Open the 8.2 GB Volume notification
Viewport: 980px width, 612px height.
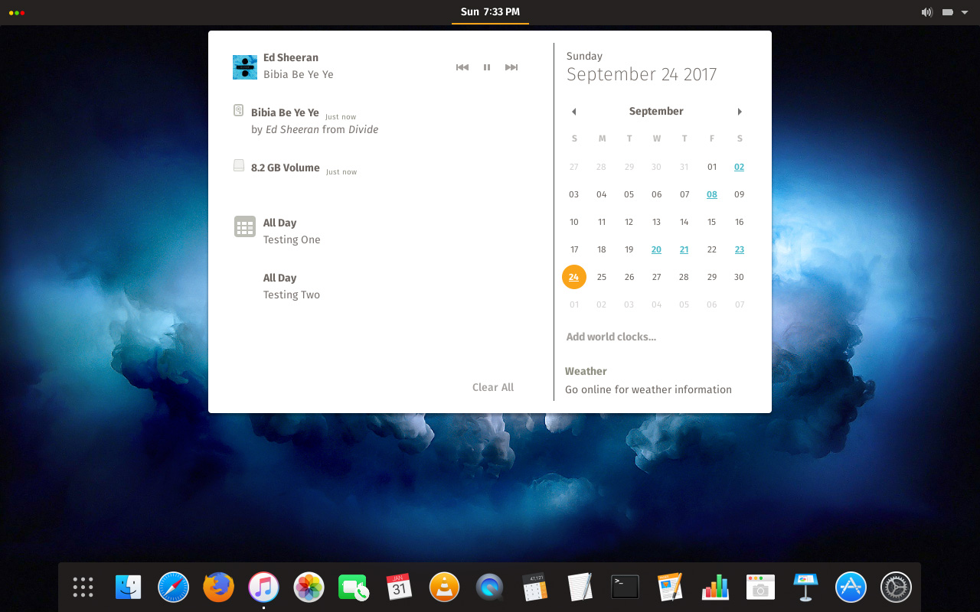click(381, 168)
